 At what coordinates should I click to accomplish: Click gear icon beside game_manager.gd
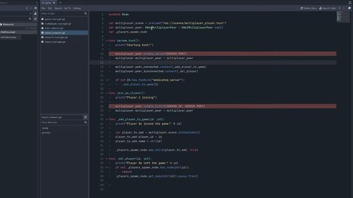(42, 19)
